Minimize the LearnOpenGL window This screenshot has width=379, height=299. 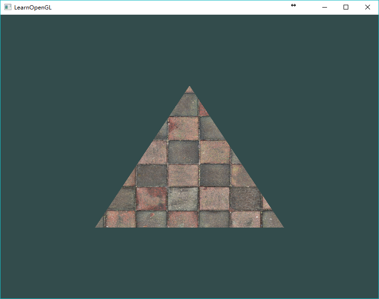coord(325,7)
